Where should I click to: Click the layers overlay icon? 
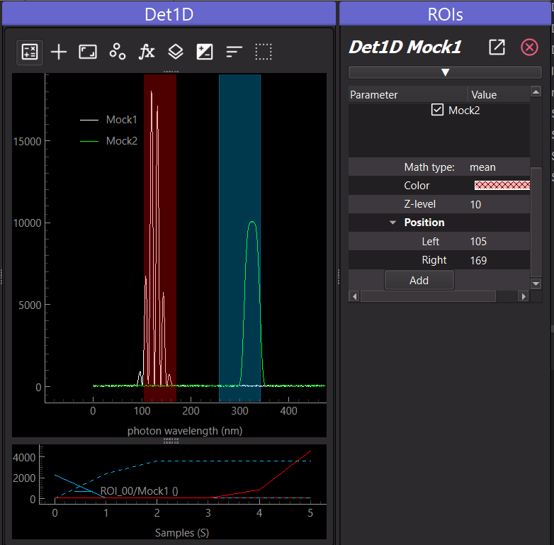(x=176, y=52)
